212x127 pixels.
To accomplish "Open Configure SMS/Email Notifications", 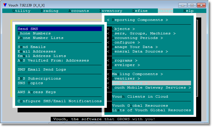I will [x=60, y=101].
